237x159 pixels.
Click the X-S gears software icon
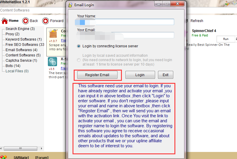53,62
